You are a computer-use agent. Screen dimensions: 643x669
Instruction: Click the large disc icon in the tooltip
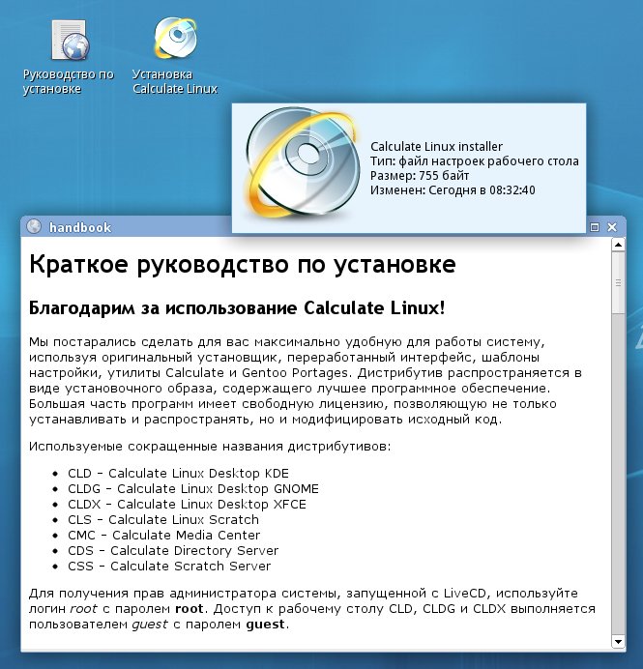[x=303, y=162]
